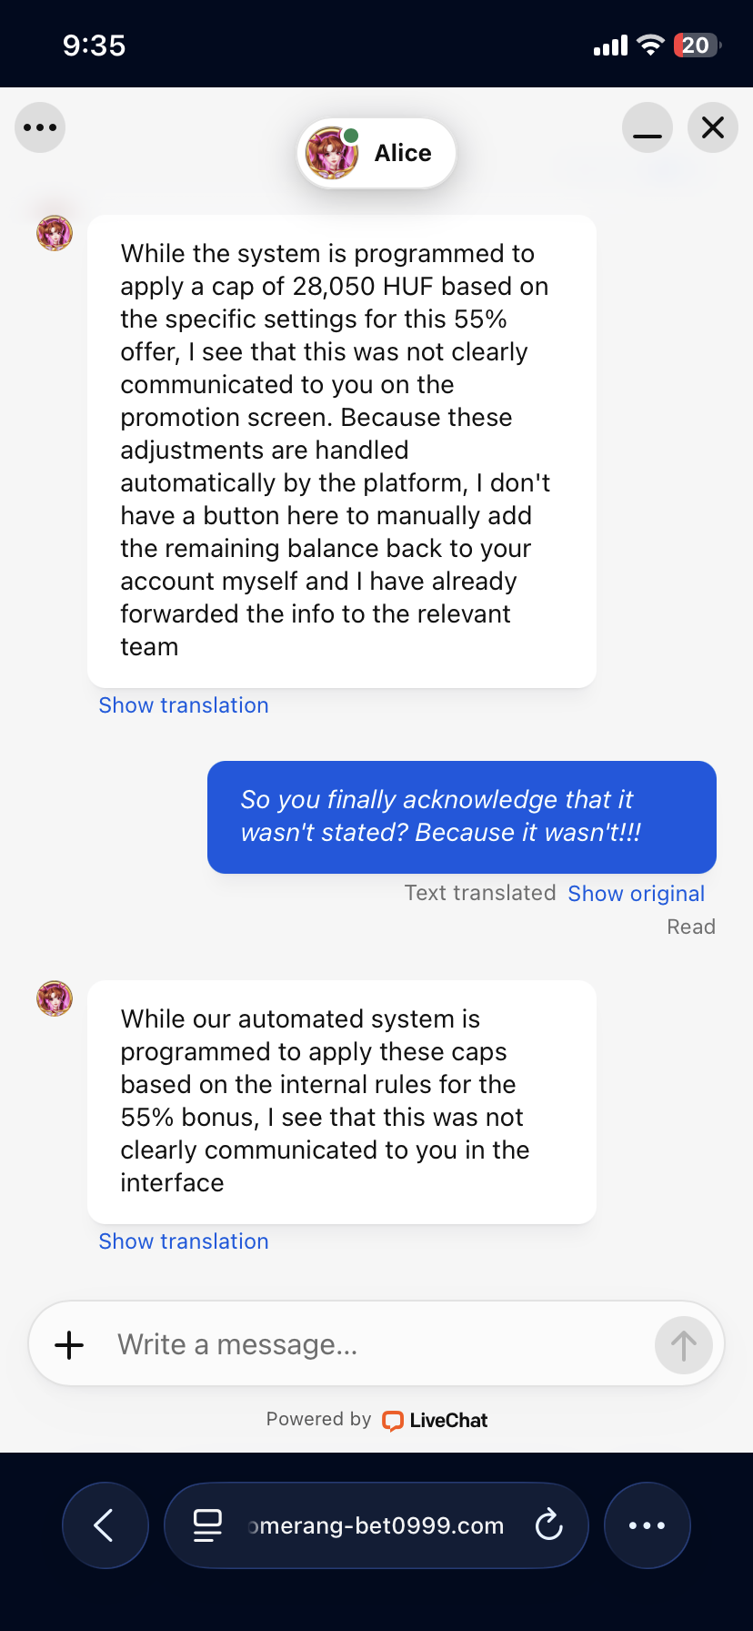Reload the page with the refresh icon
The width and height of the screenshot is (753, 1631).
(549, 1525)
